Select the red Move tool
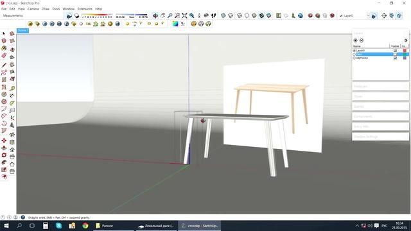Screen dimensions: 411x231 click(4, 141)
